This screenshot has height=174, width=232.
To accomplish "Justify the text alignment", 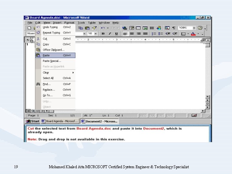I will click(145, 34).
